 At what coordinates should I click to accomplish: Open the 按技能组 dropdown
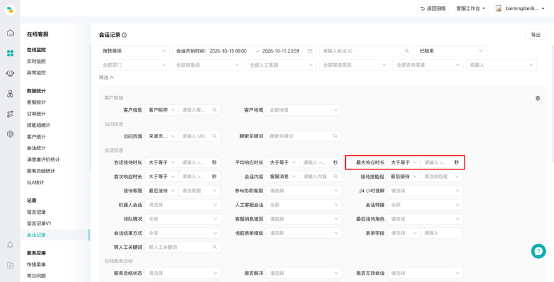click(x=134, y=51)
